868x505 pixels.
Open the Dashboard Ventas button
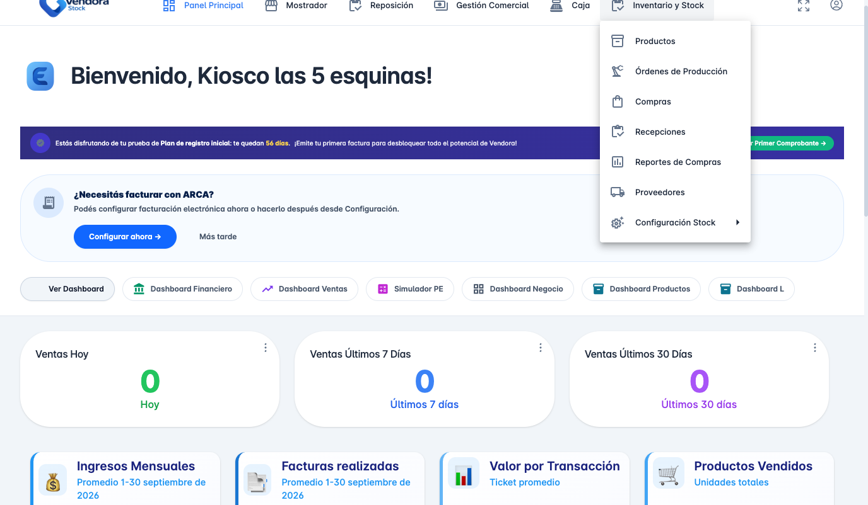pyautogui.click(x=304, y=289)
